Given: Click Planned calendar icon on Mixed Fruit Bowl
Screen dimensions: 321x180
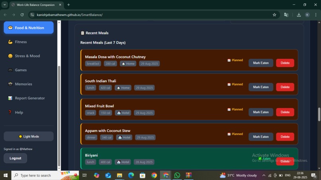Looking at the screenshot, I should tap(229, 110).
